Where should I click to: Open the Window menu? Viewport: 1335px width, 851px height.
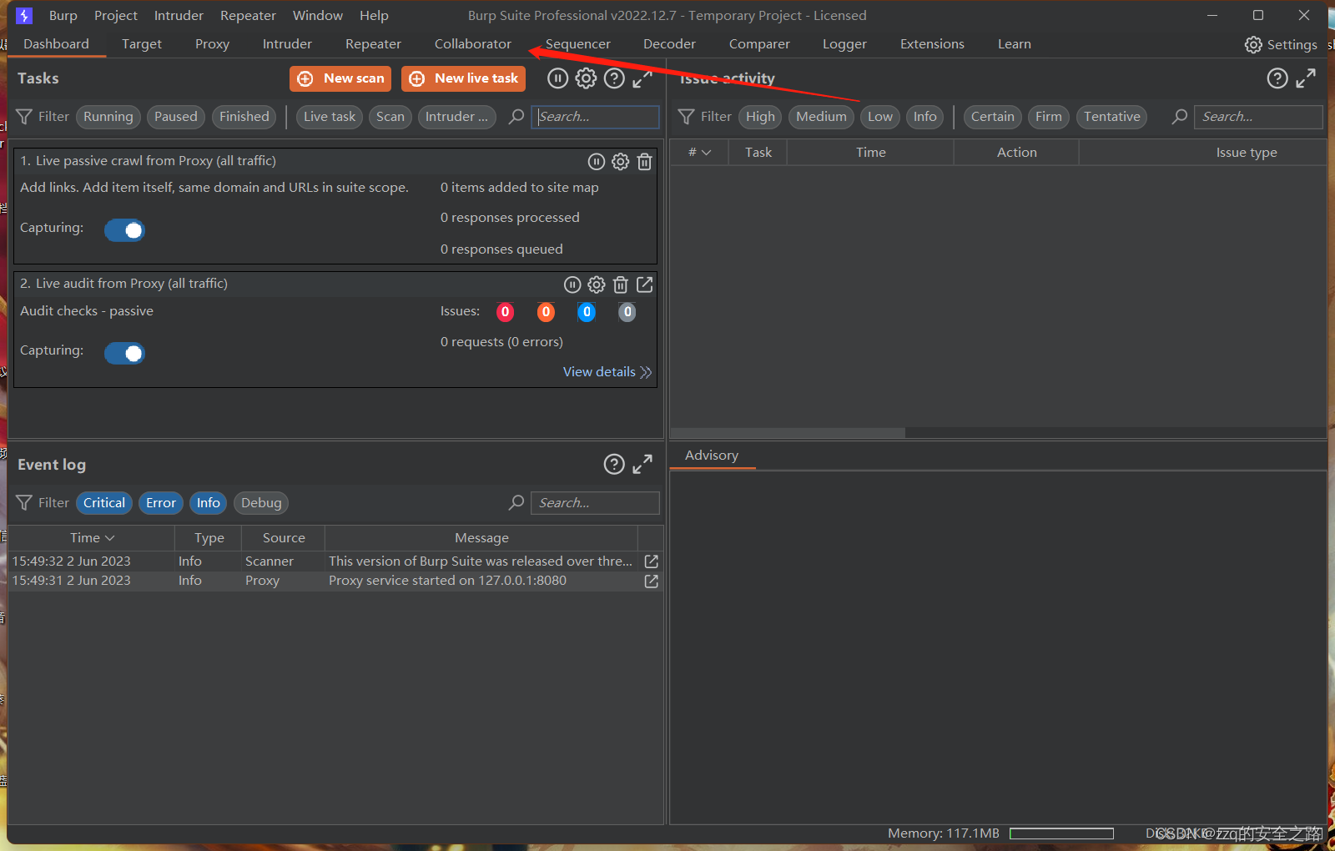point(318,16)
